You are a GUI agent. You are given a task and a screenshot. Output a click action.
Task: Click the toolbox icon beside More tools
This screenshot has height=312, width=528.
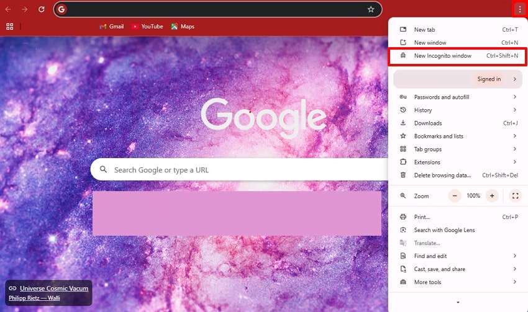pos(403,282)
